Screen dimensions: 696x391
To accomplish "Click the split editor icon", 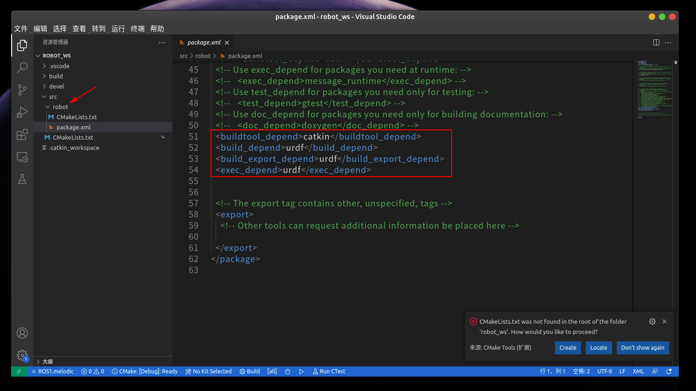I will point(656,42).
